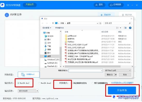Click the computer icon in the address bar
This screenshot has height=102, width=142.
tap(56, 23)
